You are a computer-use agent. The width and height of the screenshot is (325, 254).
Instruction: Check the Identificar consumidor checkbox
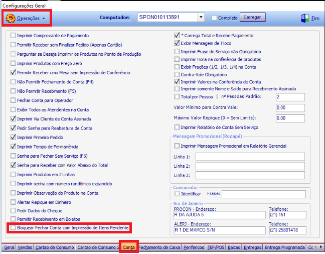tap(177, 194)
